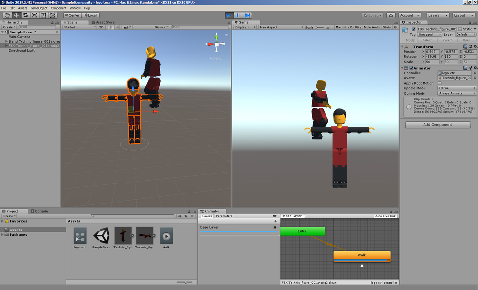Lock the Hierarchy panel

[52, 23]
